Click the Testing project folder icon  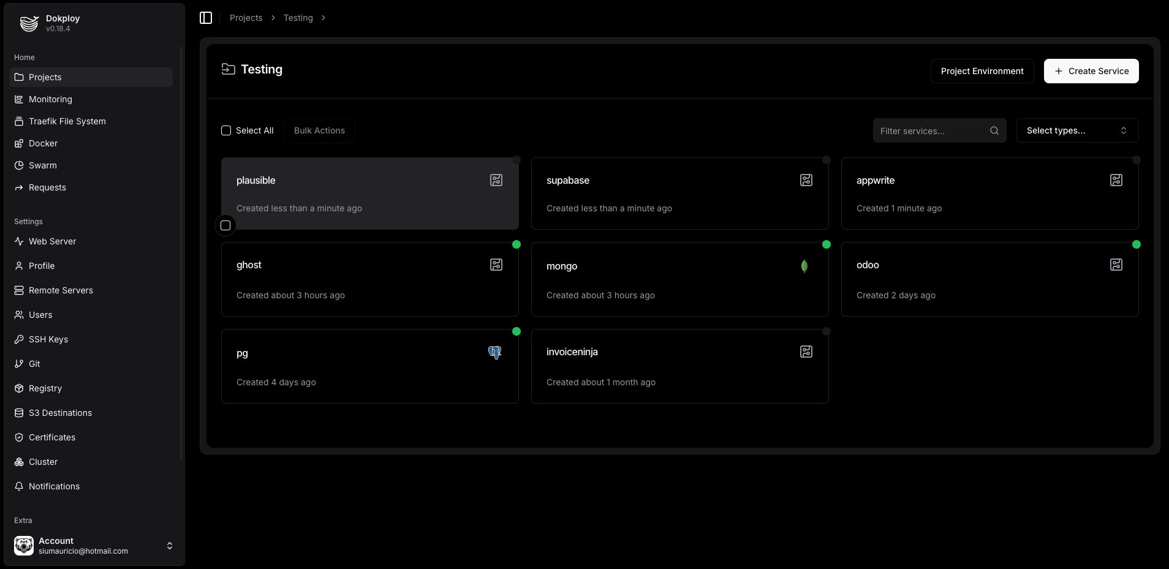coord(227,69)
